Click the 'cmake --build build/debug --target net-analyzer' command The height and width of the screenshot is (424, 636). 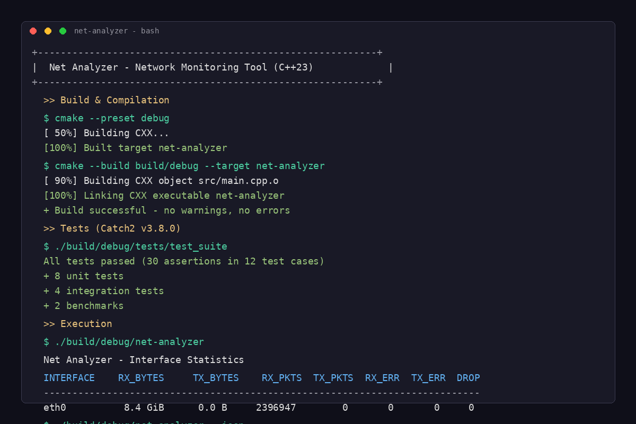190,166
